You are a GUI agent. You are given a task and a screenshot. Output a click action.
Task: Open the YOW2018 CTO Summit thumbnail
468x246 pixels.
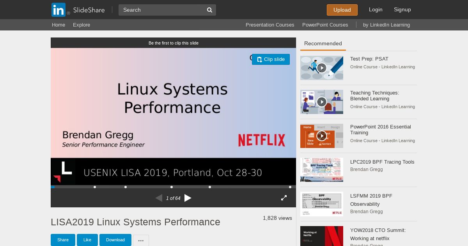pyautogui.click(x=322, y=236)
